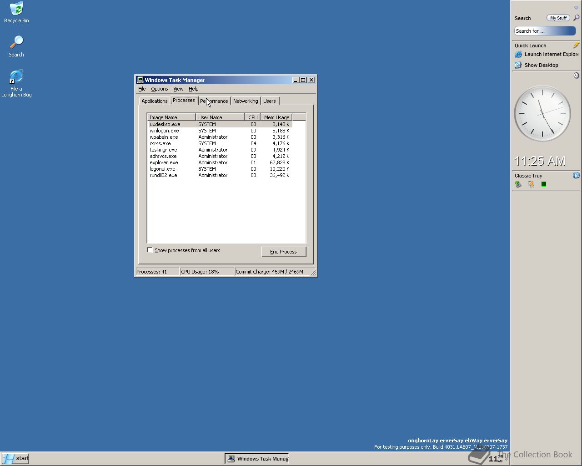
Task: Click the keys icon in Classic Tray
Action: tap(531, 184)
